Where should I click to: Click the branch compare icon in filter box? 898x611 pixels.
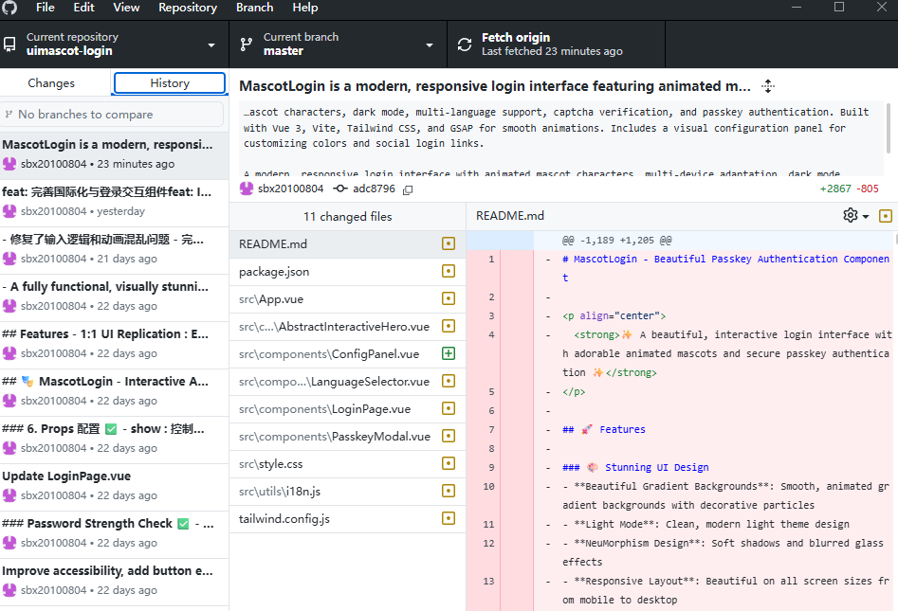[x=9, y=115]
